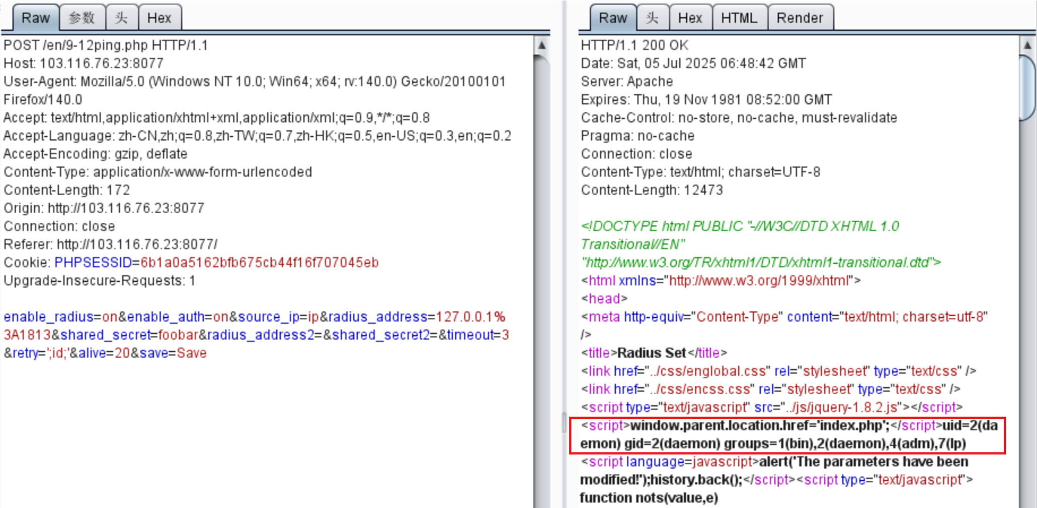Click the Date: Sat, 05 Jul 2025 line
This screenshot has height=508, width=1037.
[x=693, y=63]
